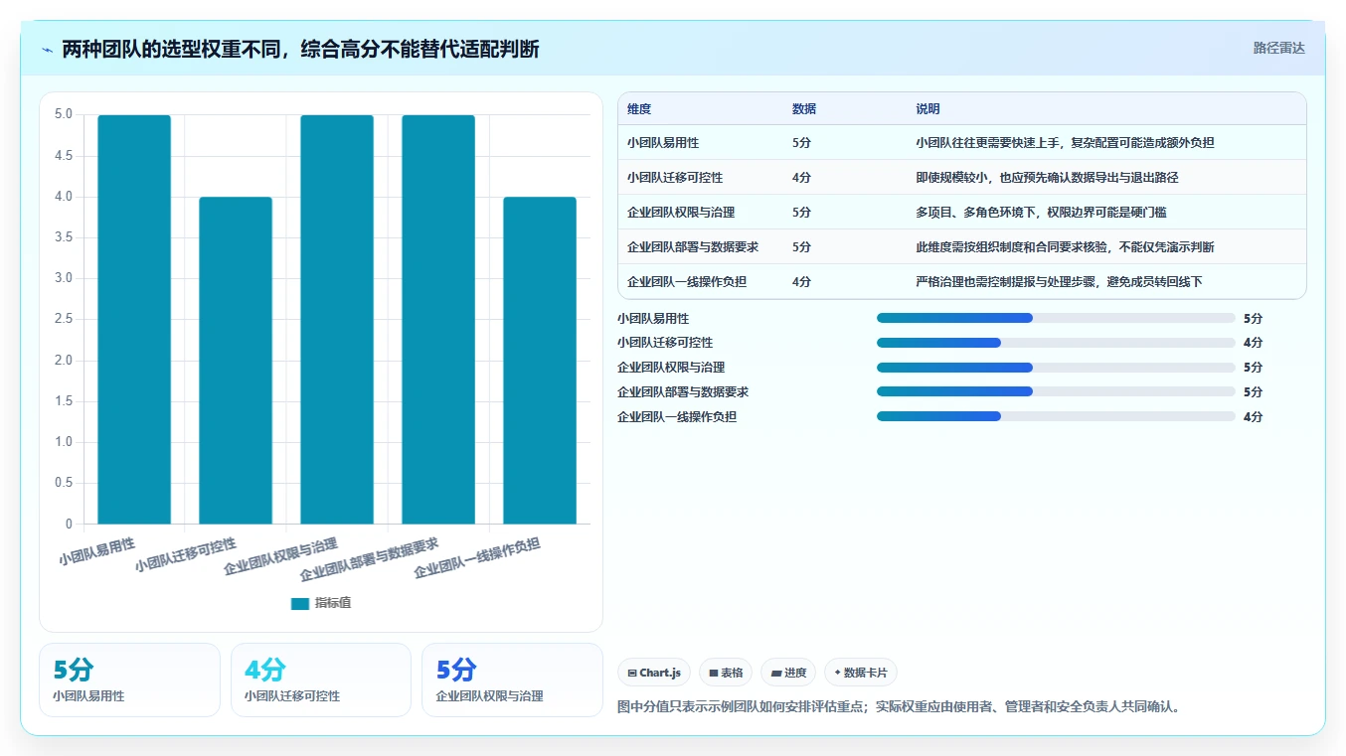Click the 企业团队权限与治理 chart bar
The width and height of the screenshot is (1346, 756).
tap(337, 319)
